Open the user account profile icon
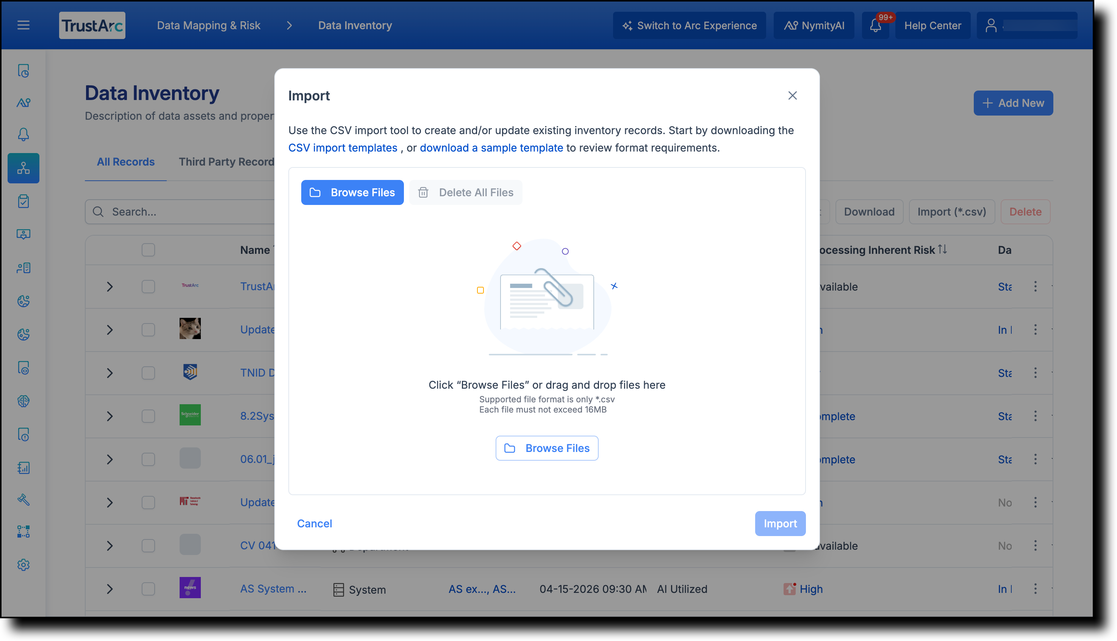Image resolution: width=1117 pixels, height=641 pixels. 991,25
